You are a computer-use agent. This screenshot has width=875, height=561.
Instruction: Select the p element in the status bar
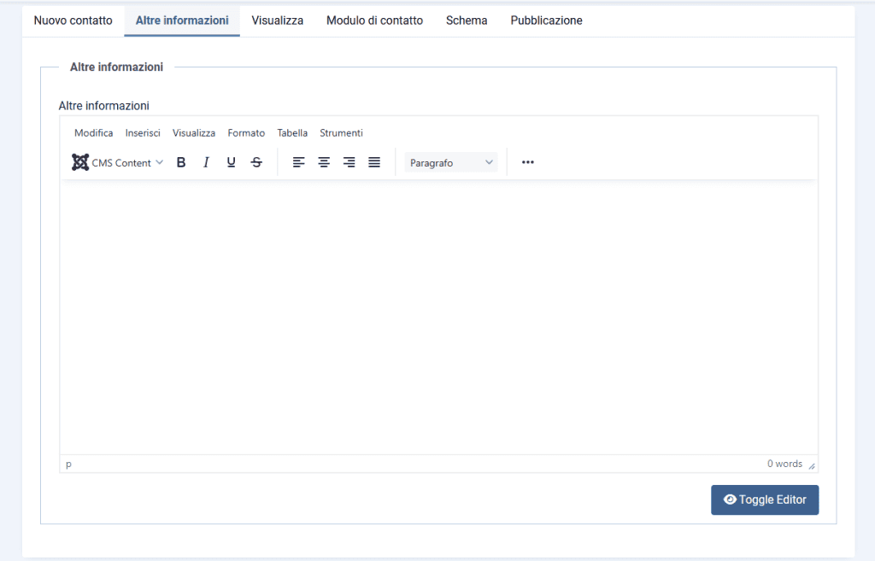point(68,464)
